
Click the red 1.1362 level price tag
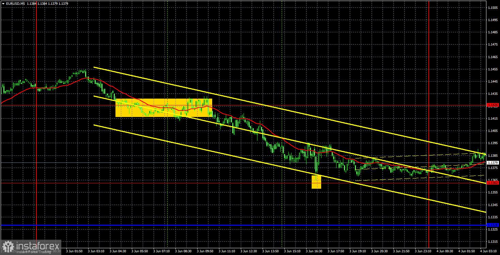point(493,183)
